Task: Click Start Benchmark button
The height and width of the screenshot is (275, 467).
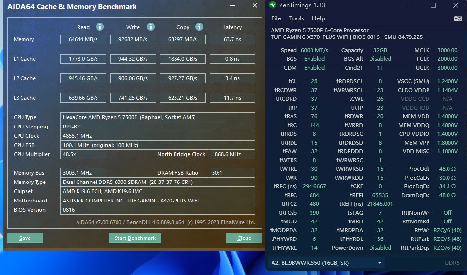Action: (x=135, y=238)
